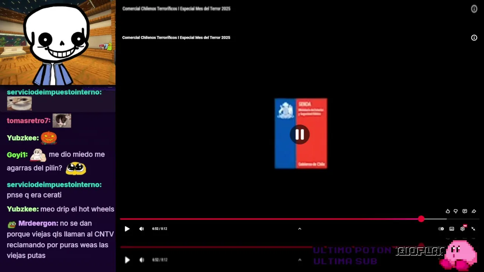This screenshot has width=484, height=272.
Task: Click the pause overlay in the video center
Action: click(x=299, y=134)
